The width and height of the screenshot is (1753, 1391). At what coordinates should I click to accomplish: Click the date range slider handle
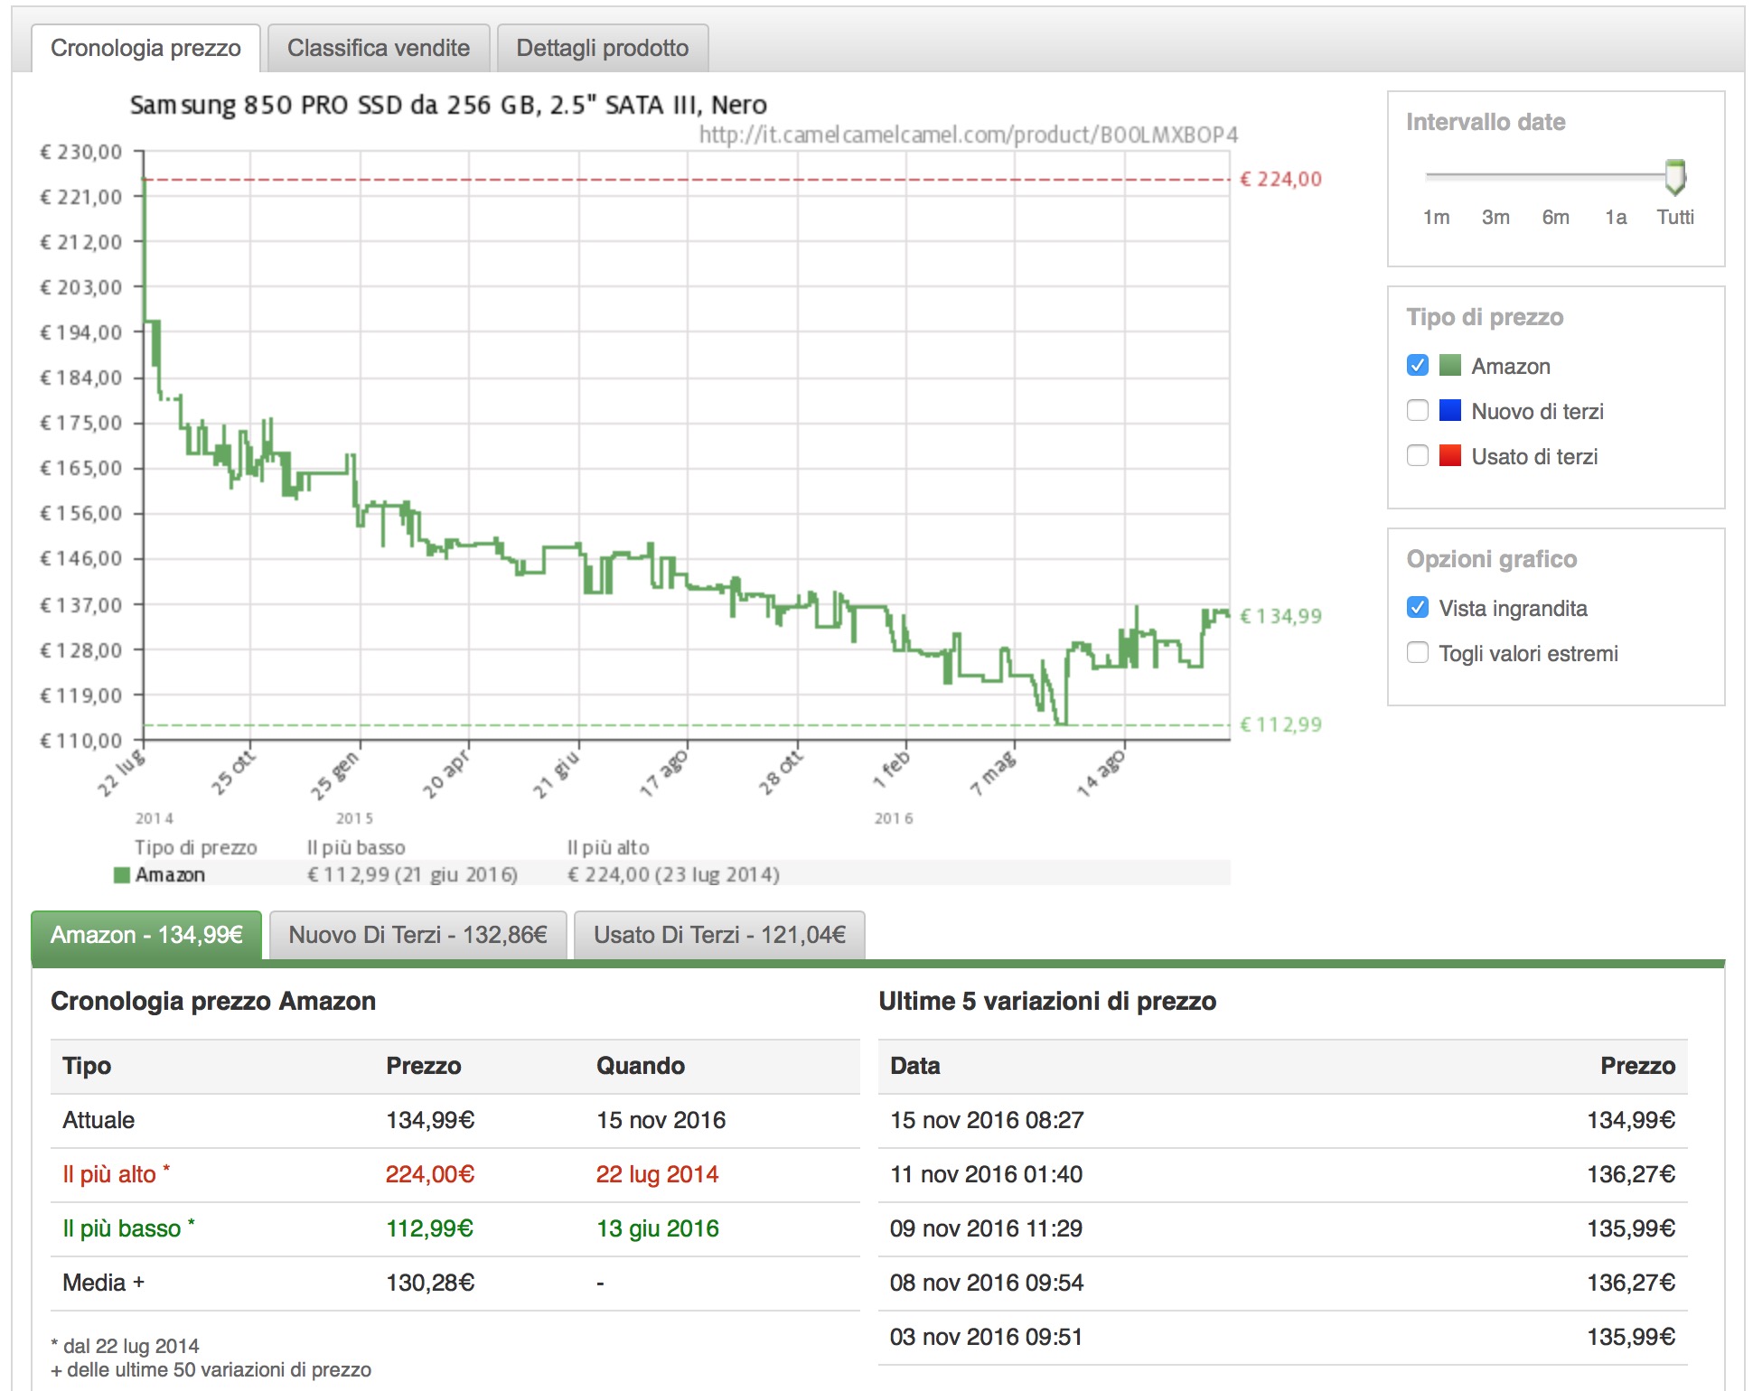1675,177
